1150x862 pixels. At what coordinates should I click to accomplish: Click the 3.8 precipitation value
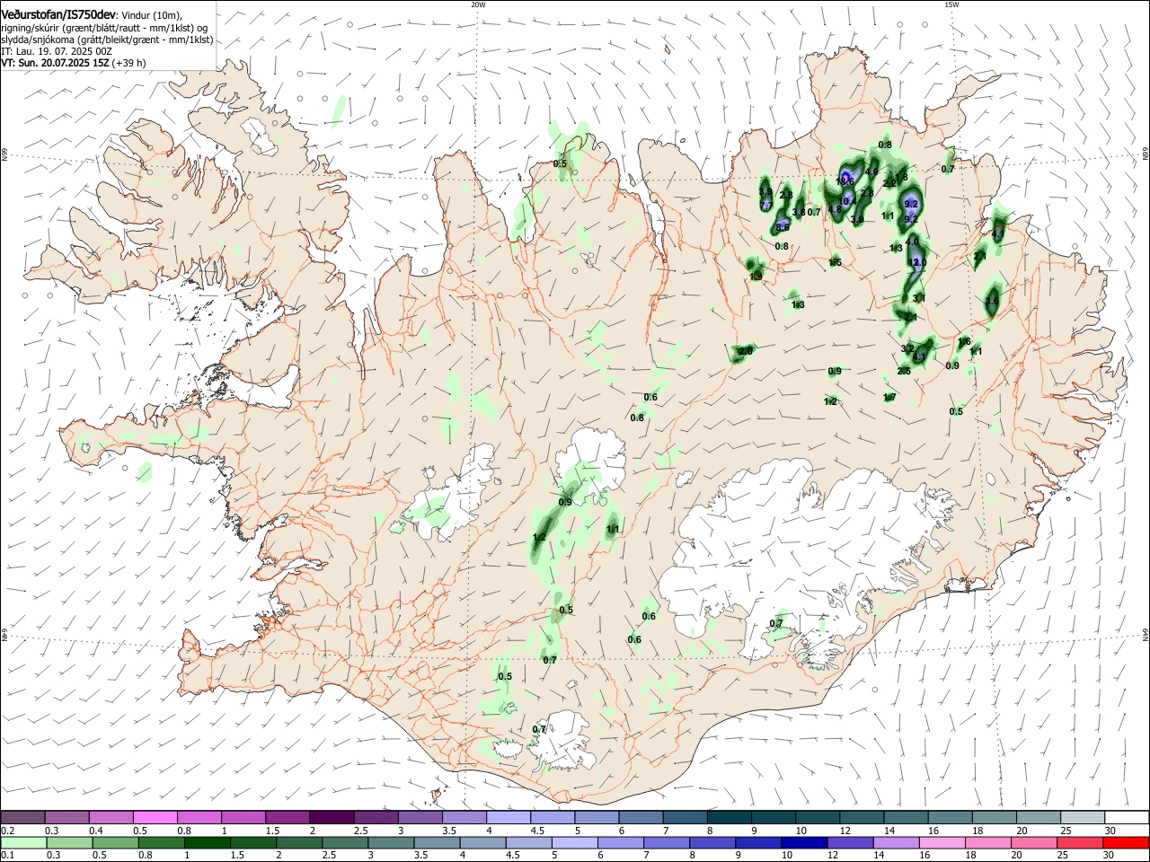click(799, 212)
